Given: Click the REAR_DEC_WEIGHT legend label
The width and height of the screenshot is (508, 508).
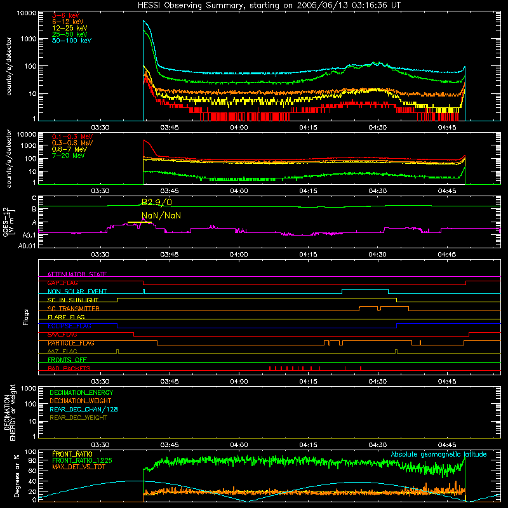Looking at the screenshot, I should tap(78, 418).
